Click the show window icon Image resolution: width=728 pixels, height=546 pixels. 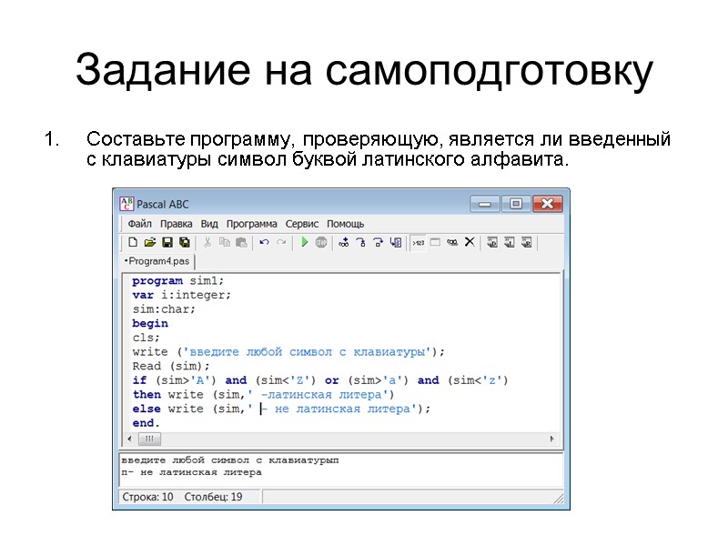point(435,242)
